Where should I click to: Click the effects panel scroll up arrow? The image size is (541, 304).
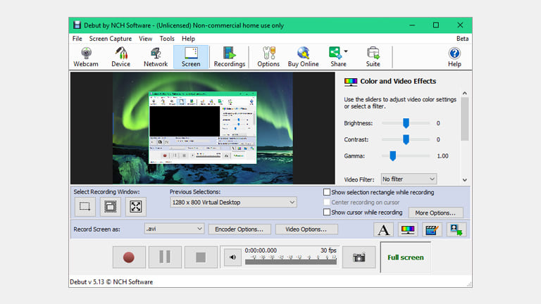[465, 93]
